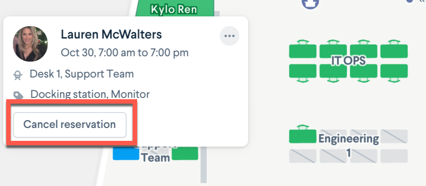Click the Cancel reservation button
Screen dimensions: 426x186
tap(70, 125)
